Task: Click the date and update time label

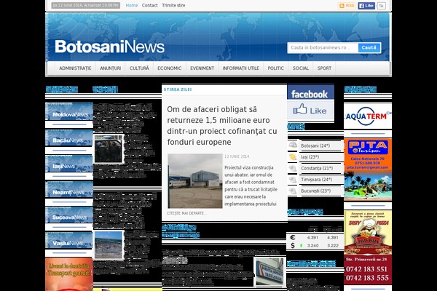Action: tap(86, 5)
